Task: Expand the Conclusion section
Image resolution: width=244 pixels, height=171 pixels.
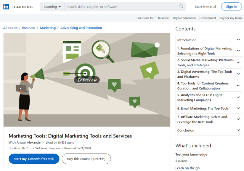Action: pyautogui.click(x=238, y=130)
